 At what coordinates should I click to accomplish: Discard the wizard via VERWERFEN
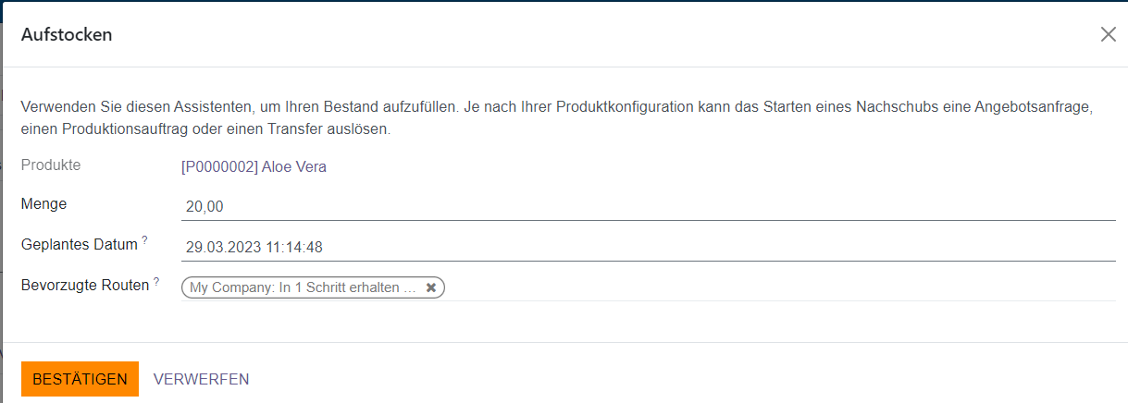(x=201, y=379)
